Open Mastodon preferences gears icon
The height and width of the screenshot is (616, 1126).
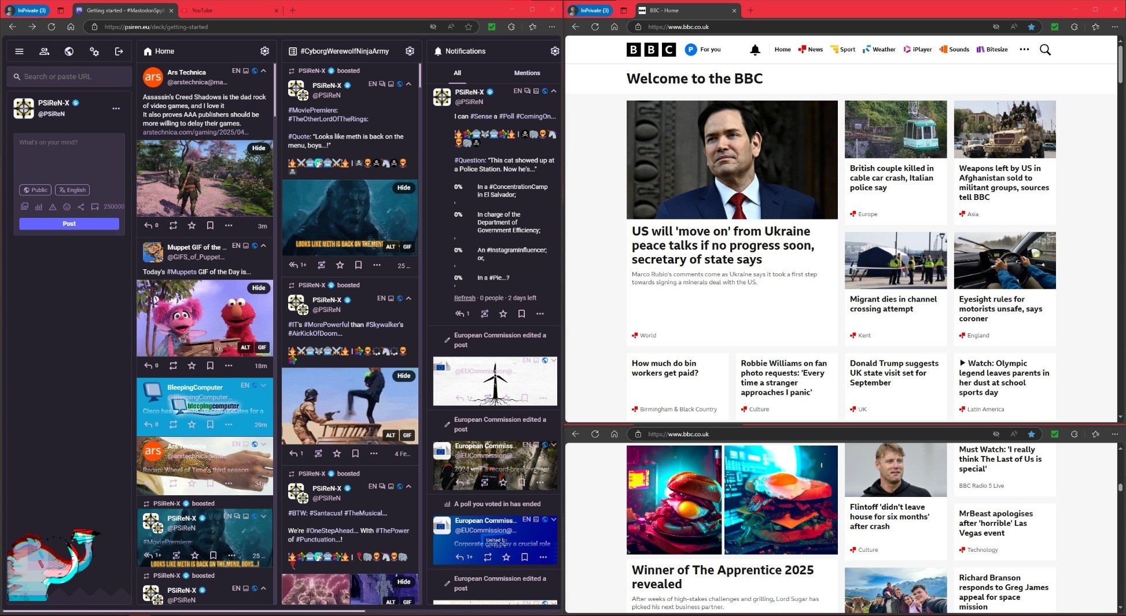94,51
